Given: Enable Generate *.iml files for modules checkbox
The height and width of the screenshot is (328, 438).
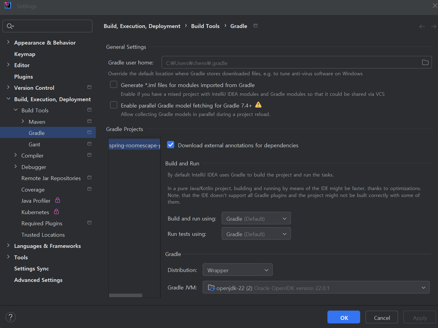Looking at the screenshot, I should (x=114, y=85).
